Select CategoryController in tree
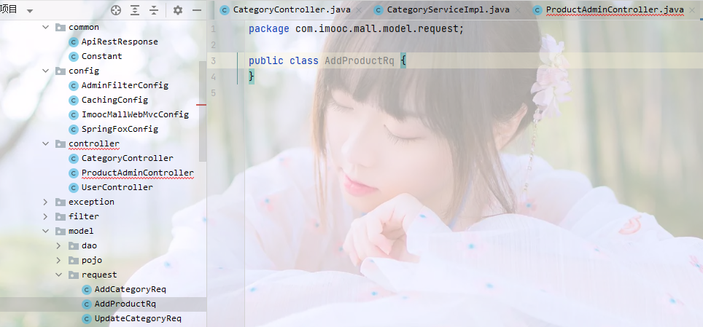Screen dimensions: 703x327 tap(128, 158)
